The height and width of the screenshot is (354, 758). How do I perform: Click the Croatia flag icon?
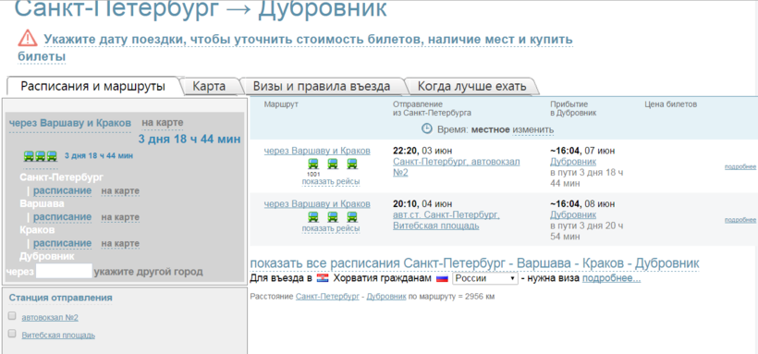(x=323, y=278)
